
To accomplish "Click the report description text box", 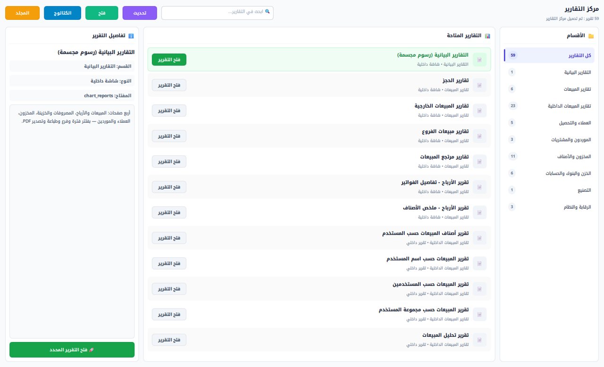I will click(72, 222).
